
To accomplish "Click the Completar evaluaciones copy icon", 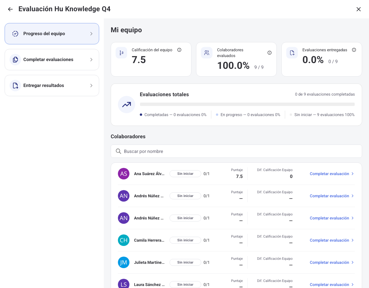I will pyautogui.click(x=15, y=60).
